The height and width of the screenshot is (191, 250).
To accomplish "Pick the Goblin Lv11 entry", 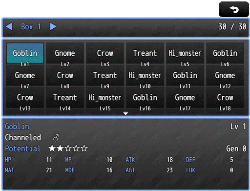I will [x=185, y=76].
